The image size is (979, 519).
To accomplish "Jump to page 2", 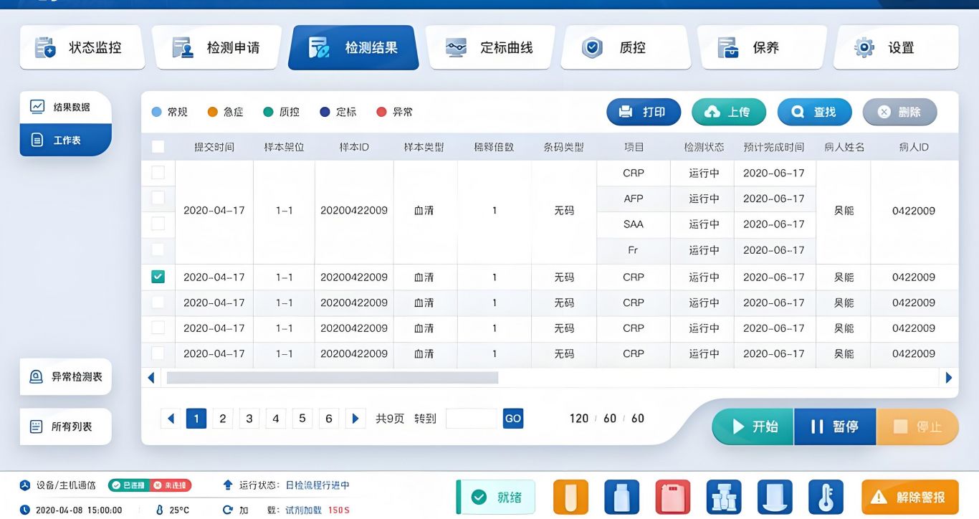I will [223, 419].
